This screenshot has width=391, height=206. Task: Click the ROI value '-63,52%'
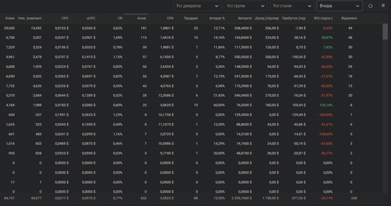pyautogui.click(x=326, y=67)
